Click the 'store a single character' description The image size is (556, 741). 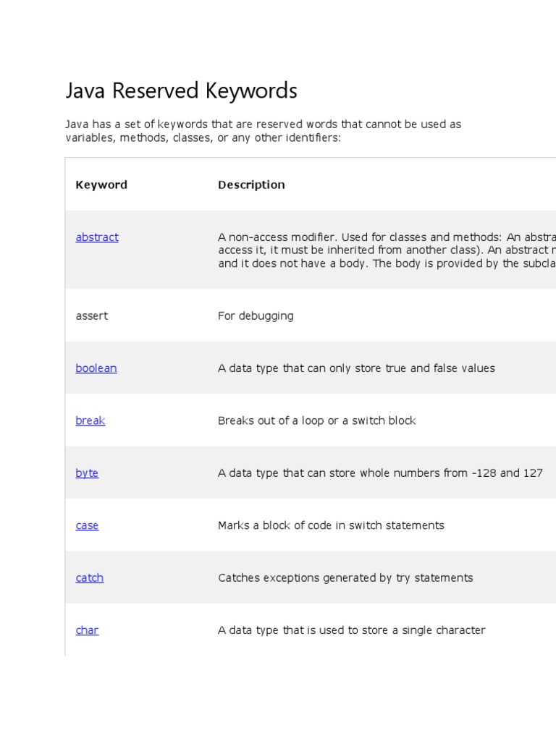tap(351, 630)
